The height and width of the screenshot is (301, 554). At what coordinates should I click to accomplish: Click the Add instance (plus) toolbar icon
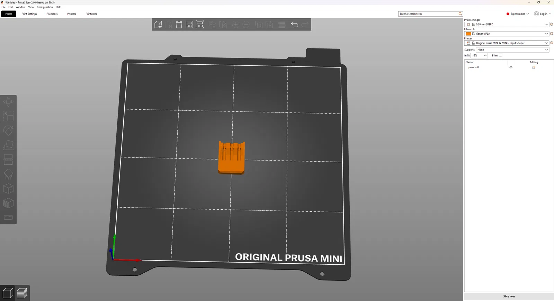(235, 25)
